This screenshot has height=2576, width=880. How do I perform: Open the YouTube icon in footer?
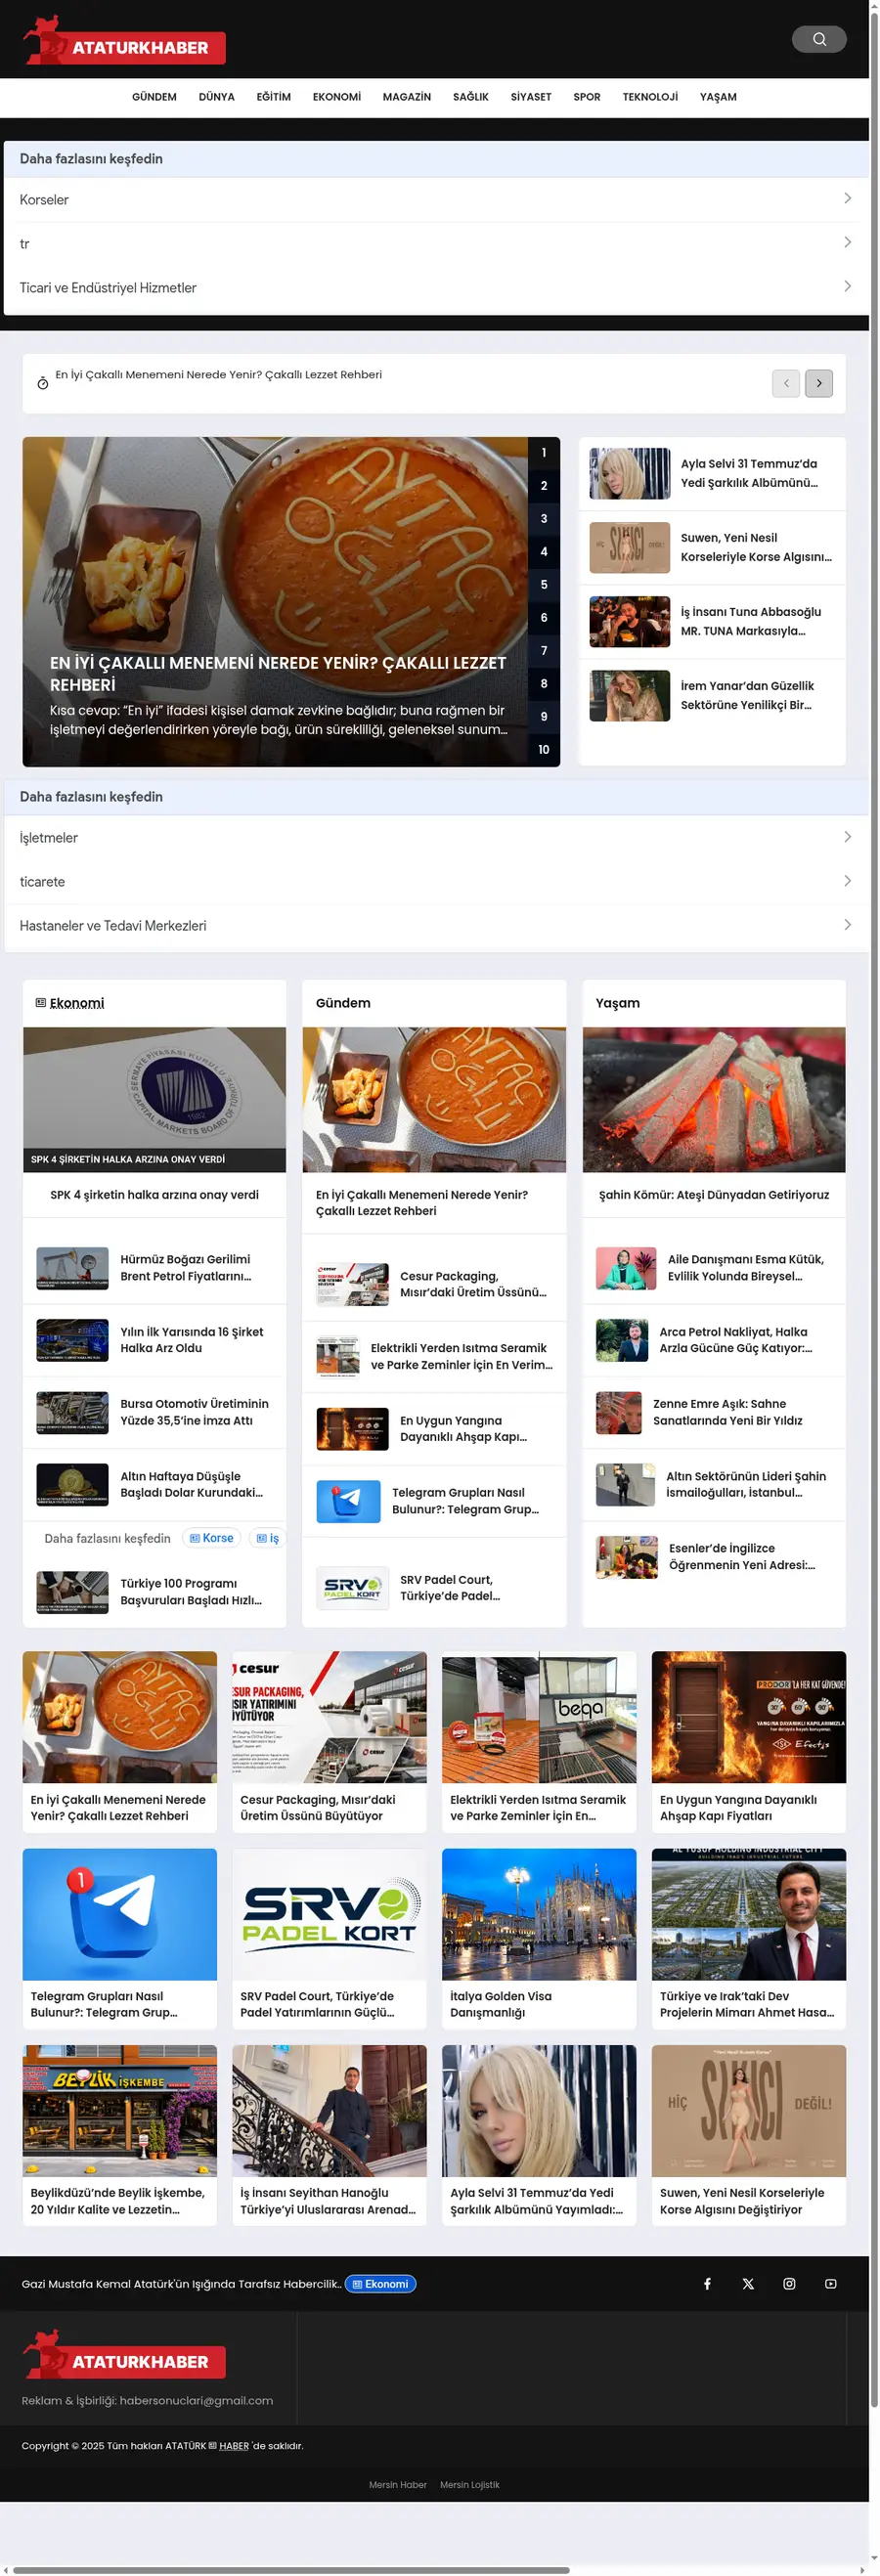[830, 2283]
